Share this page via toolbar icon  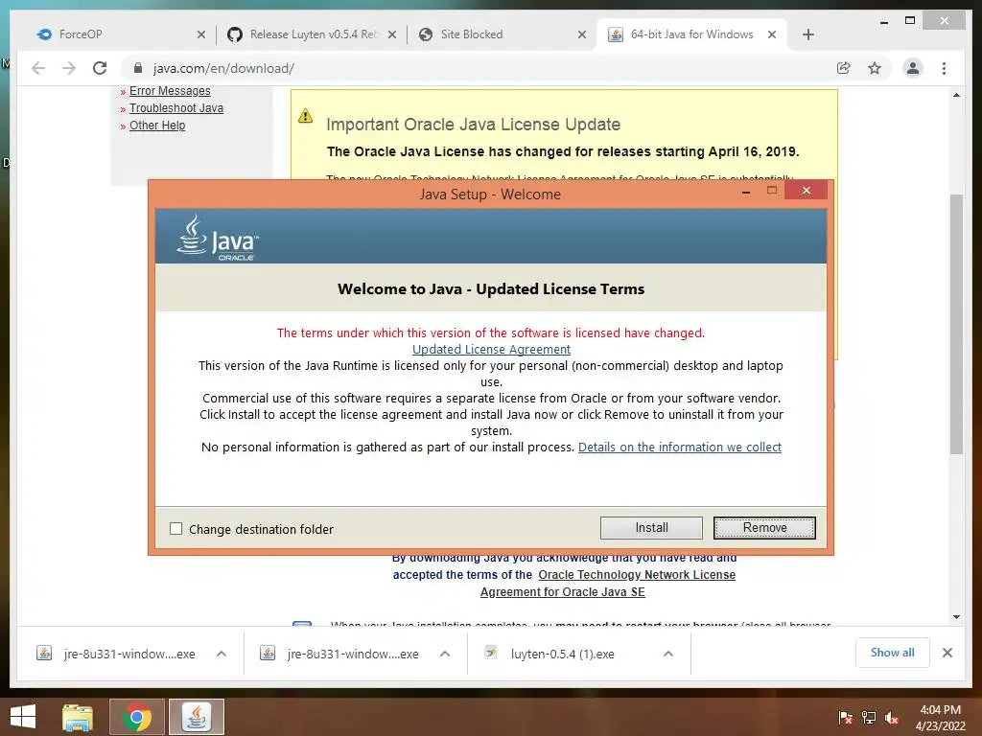tap(844, 68)
